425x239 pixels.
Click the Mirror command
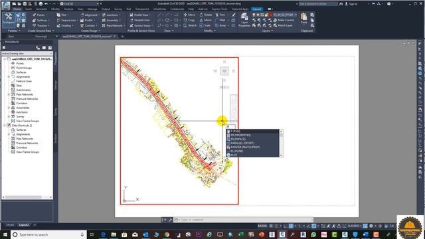tap(205, 20)
